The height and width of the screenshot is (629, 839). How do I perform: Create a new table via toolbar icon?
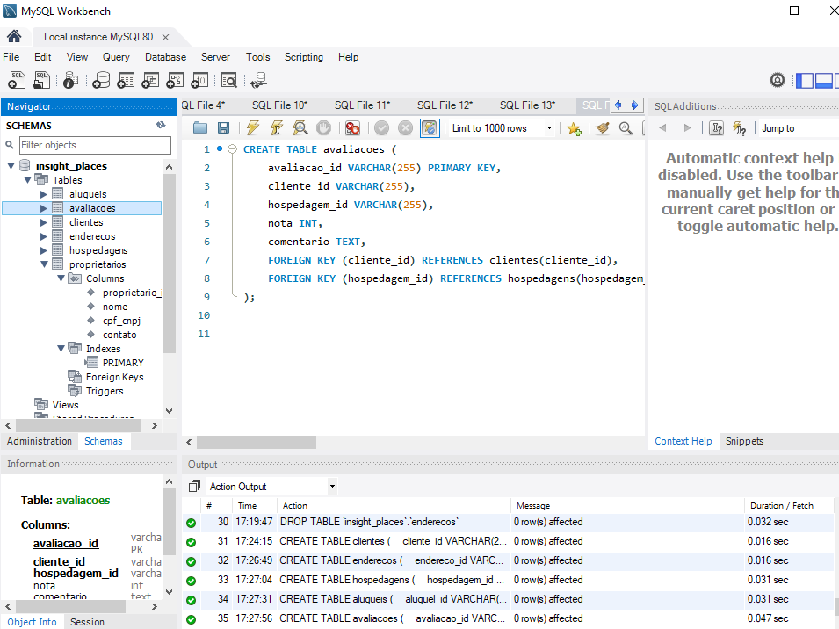pyautogui.click(x=126, y=80)
